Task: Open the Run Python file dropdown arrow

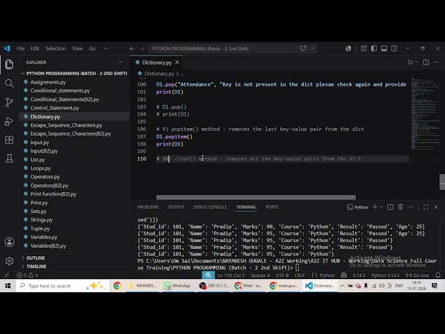Action: (x=416, y=62)
